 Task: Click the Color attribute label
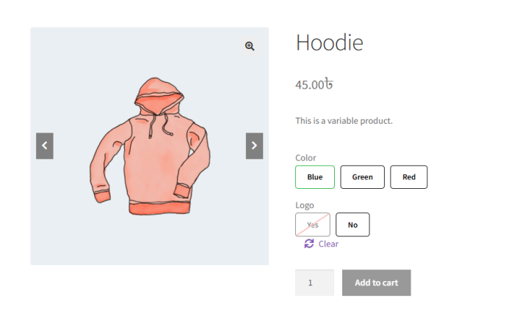[x=305, y=158]
